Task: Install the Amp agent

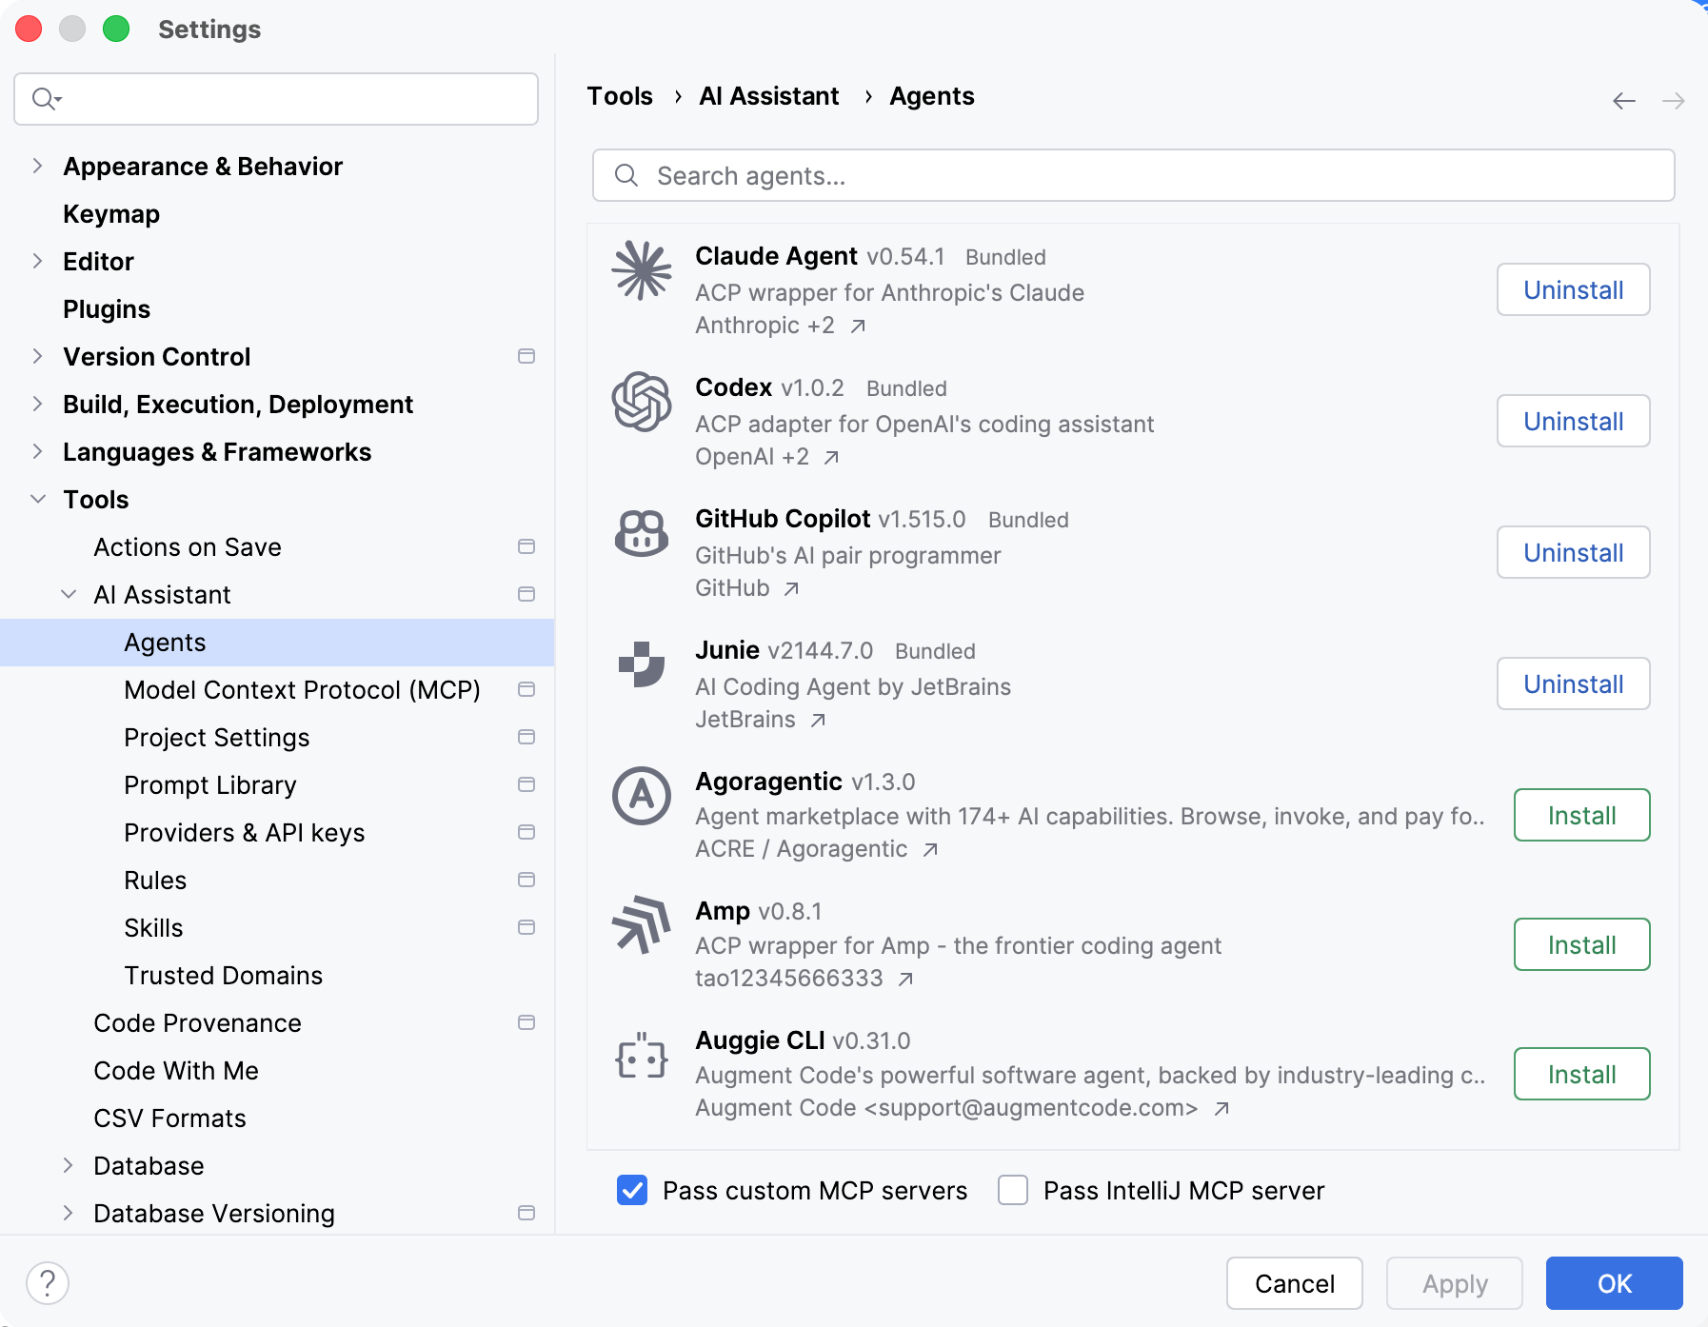Action: coord(1581,944)
